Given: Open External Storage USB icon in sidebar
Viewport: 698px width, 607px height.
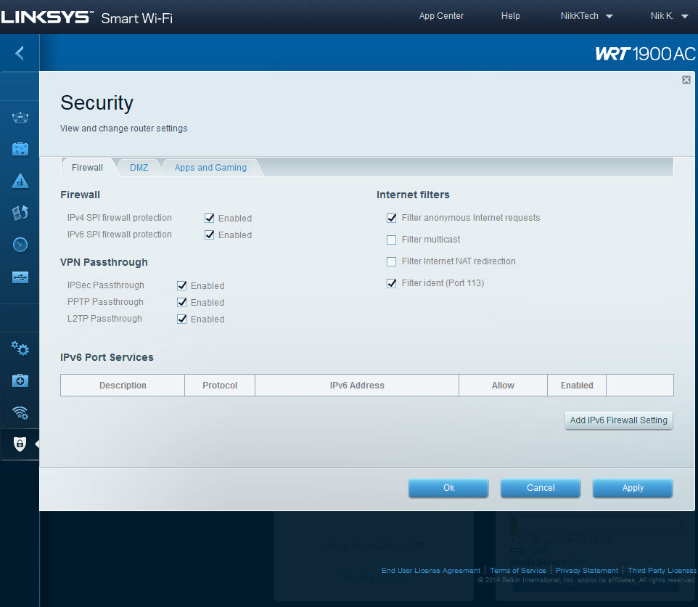Looking at the screenshot, I should pyautogui.click(x=20, y=277).
